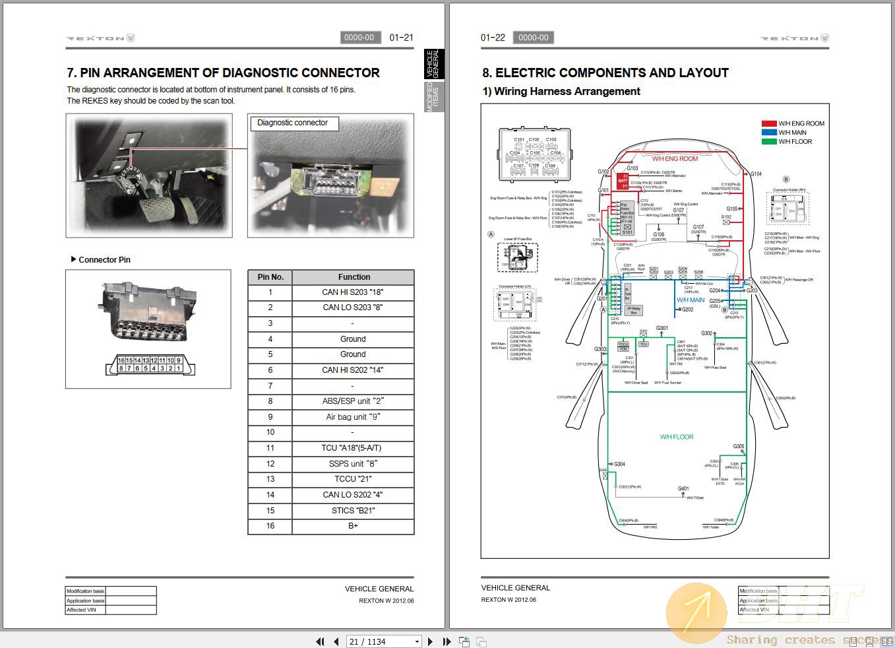Click the fuse box connector layout C101-C109 diagram
The image size is (895, 648).
536,155
